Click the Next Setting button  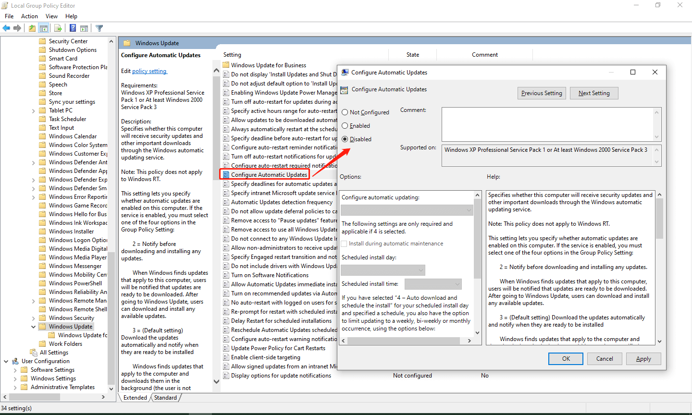594,93
